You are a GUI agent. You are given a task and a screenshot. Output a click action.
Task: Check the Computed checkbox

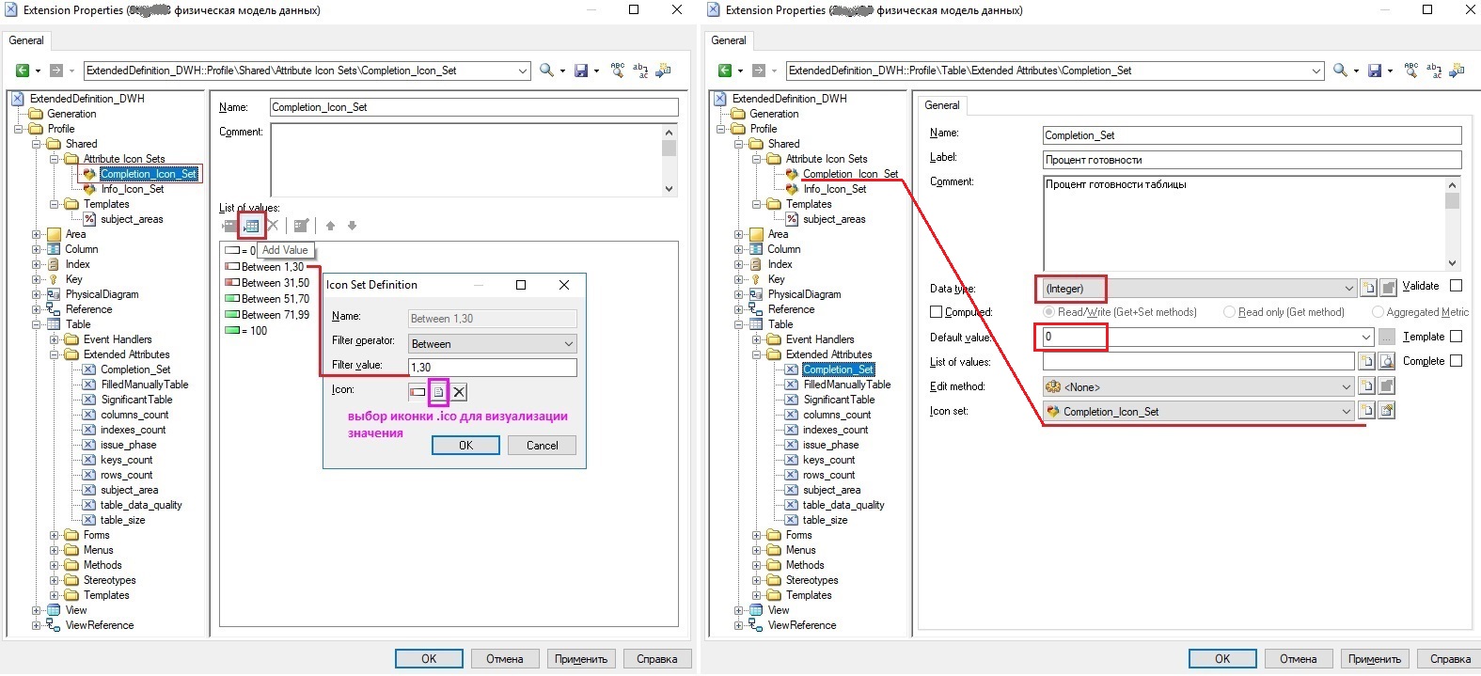pos(936,312)
